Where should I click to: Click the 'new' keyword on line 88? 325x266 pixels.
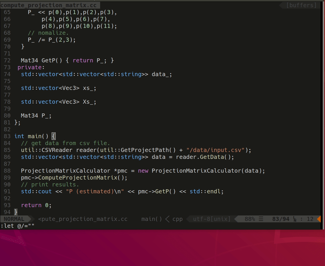tap(143, 171)
